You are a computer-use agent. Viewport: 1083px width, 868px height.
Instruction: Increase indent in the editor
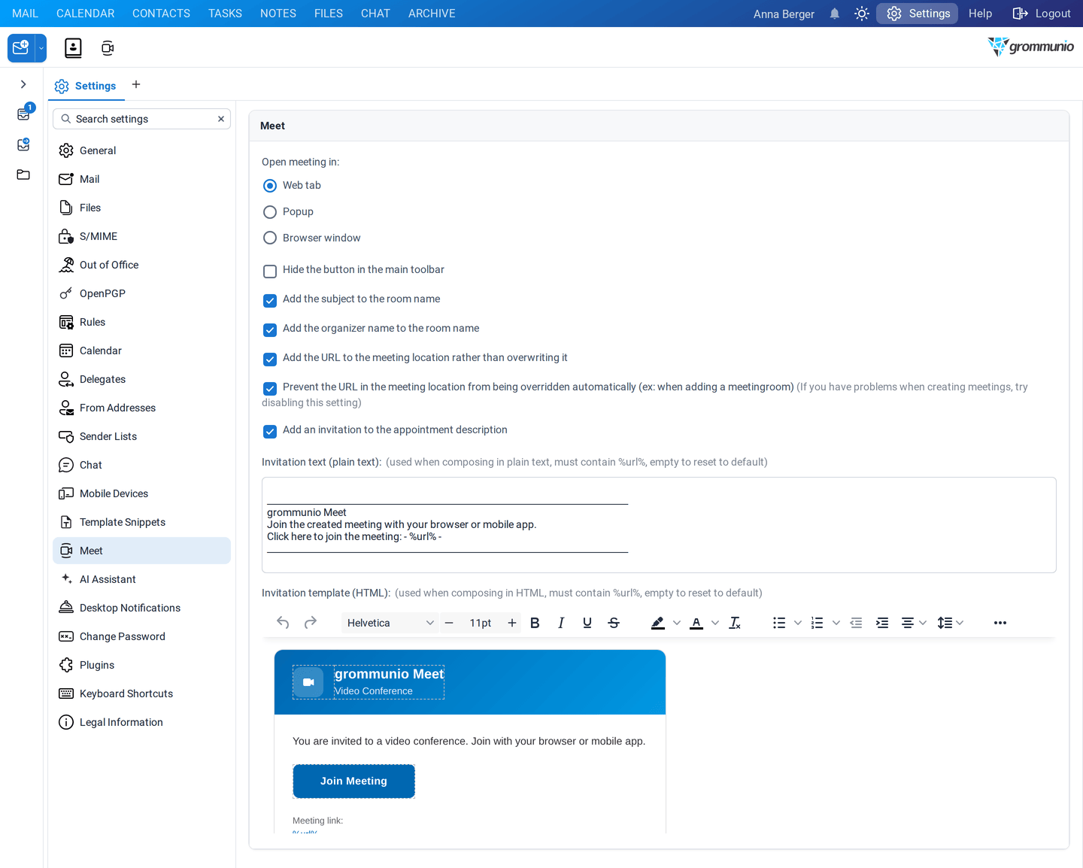point(882,623)
